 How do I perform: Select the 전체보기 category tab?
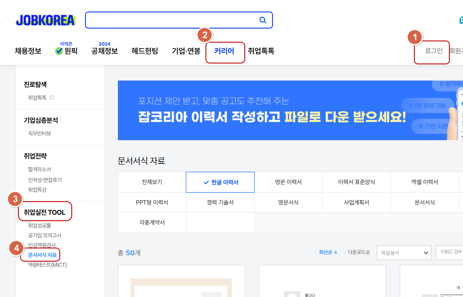[152, 182]
